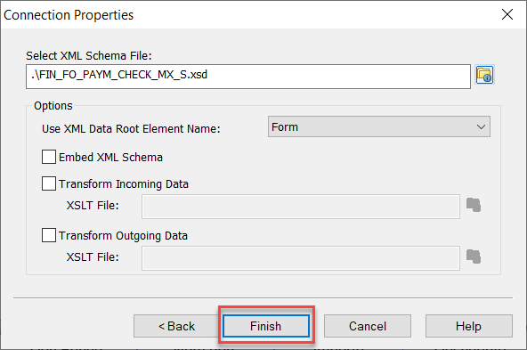Click the Use XML Data Root Element Name label
This screenshot has height=350, width=527.
tap(131, 129)
